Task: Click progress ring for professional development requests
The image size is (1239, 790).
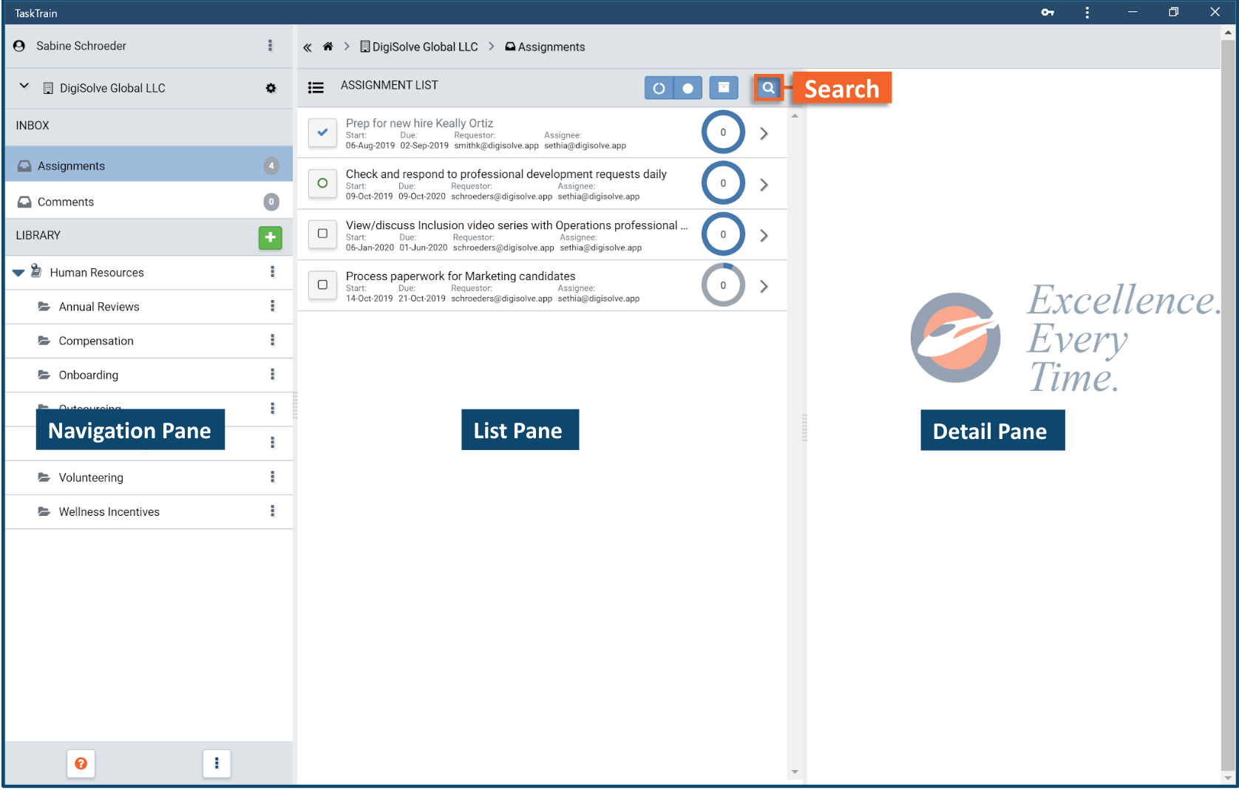Action: coord(723,183)
